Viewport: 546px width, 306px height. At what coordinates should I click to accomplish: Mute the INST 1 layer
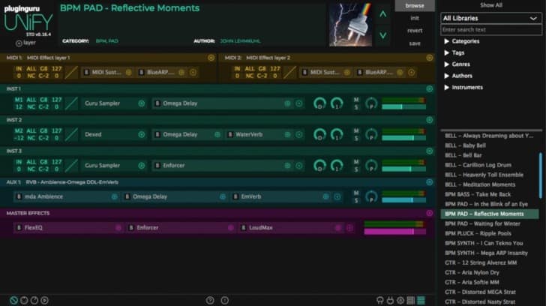(x=356, y=99)
